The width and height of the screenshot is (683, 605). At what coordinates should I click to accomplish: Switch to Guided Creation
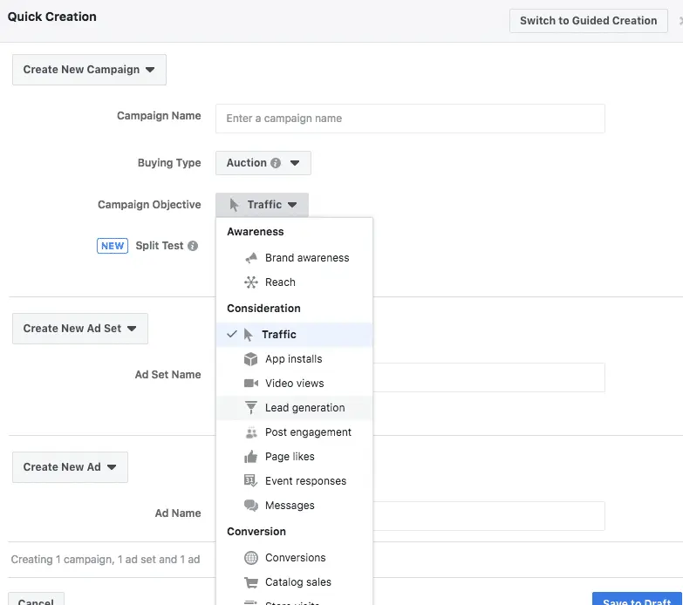589,20
